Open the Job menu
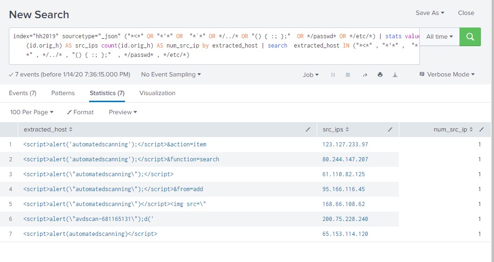This screenshot has height=262, width=494. pos(311,75)
